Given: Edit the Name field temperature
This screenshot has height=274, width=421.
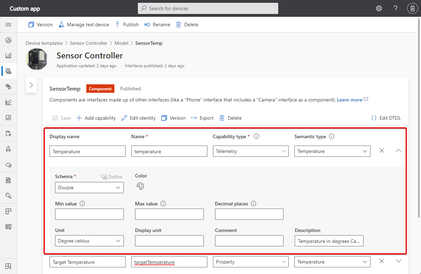Looking at the screenshot, I should (x=169, y=151).
